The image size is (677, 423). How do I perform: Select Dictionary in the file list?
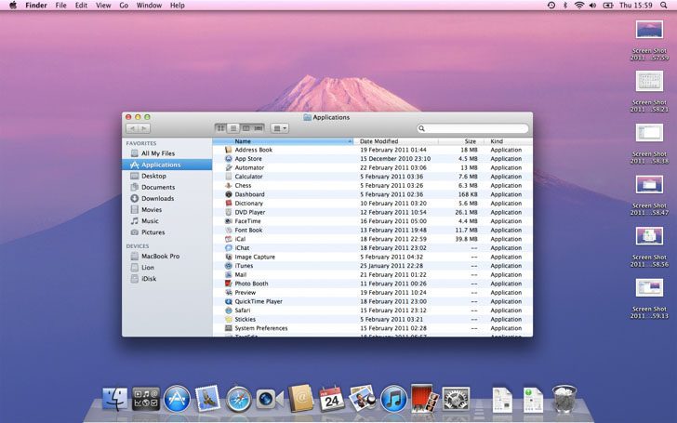click(373, 204)
